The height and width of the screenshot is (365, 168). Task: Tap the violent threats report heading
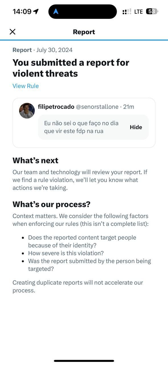[71, 68]
